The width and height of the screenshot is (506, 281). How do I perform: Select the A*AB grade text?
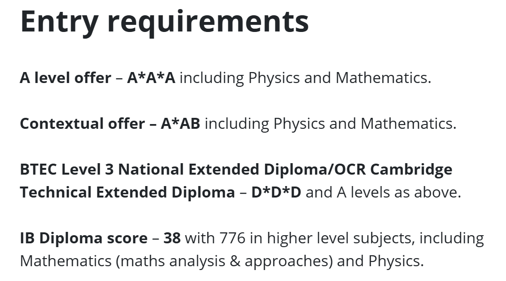181,124
